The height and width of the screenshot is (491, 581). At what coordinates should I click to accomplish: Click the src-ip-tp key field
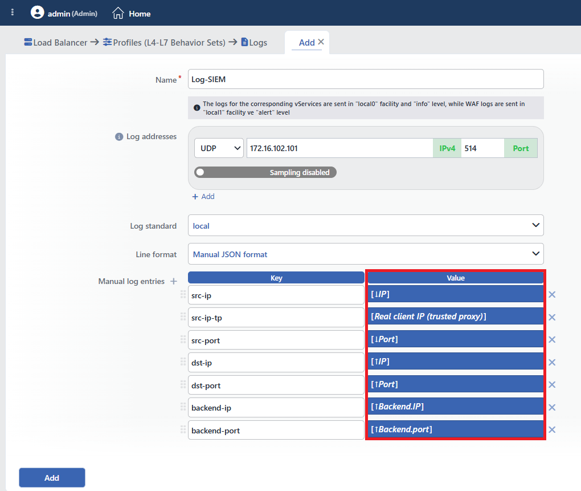276,318
